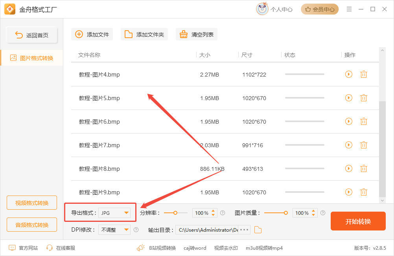This screenshot has width=394, height=256.
Task: Click preview icon for 教程-图片8.bmp
Action: tap(348, 168)
